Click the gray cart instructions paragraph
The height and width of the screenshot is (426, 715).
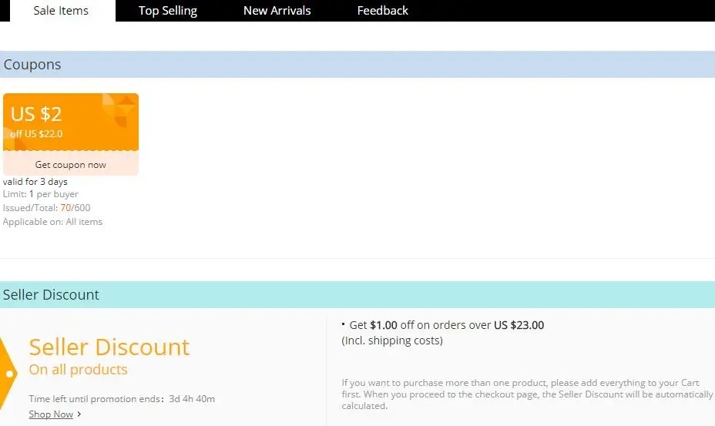click(527, 394)
